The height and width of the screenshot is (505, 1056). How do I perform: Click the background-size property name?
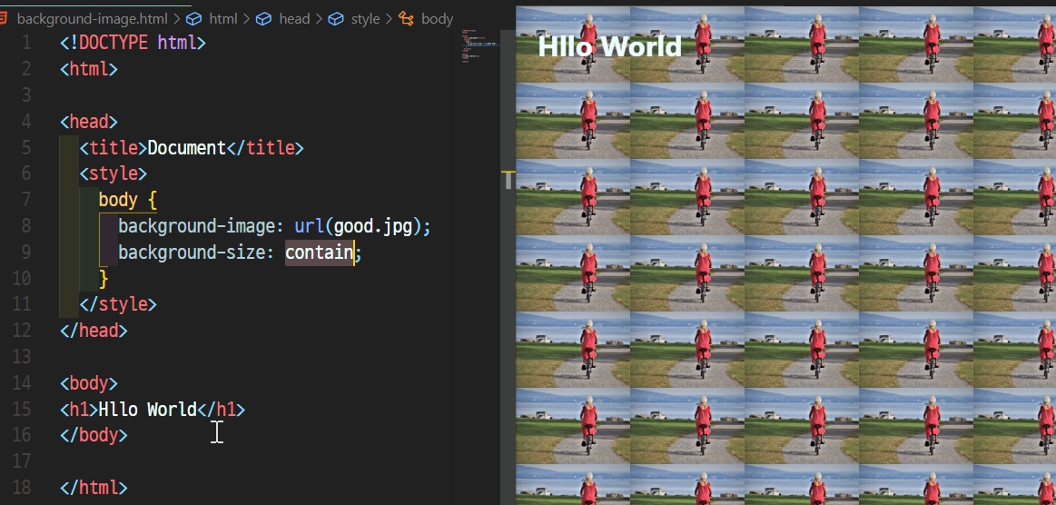coord(192,252)
